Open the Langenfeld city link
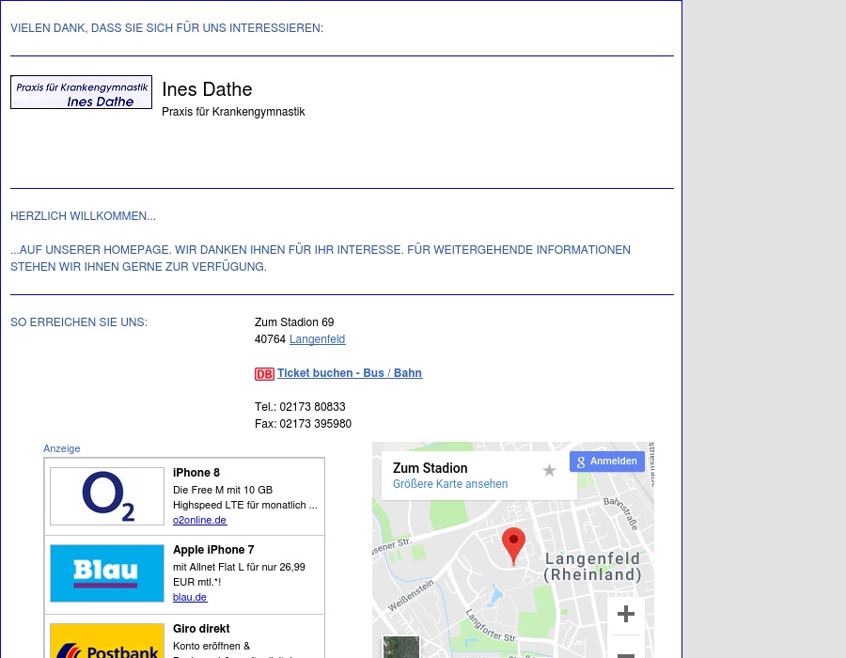846x658 pixels. click(x=317, y=339)
